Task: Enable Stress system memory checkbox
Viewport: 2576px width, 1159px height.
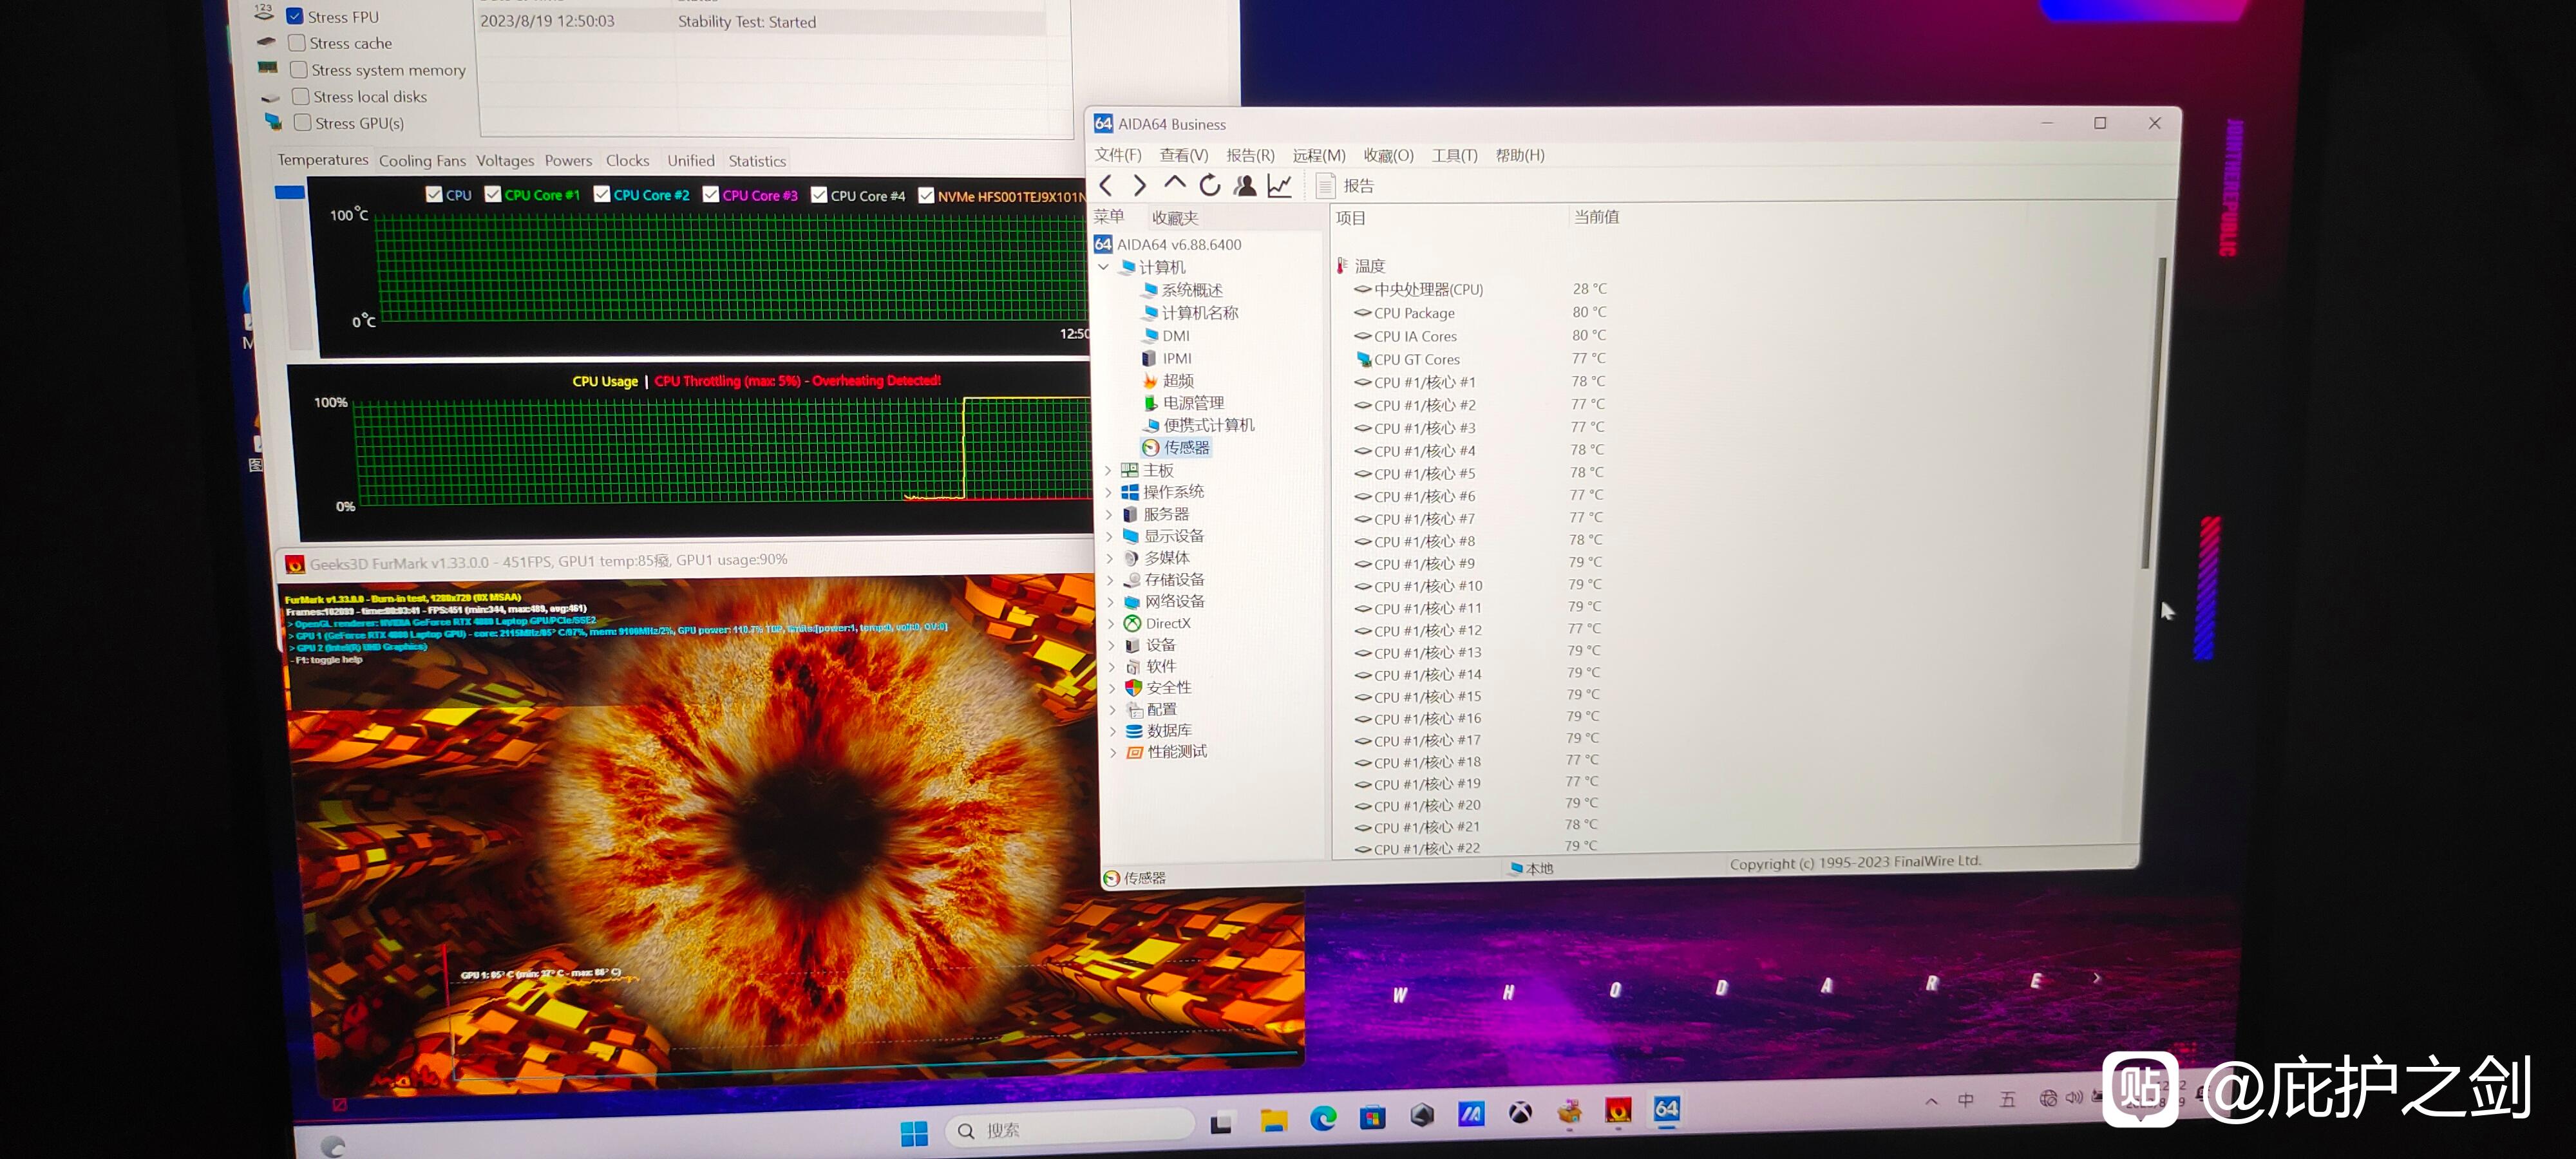Action: (x=299, y=69)
